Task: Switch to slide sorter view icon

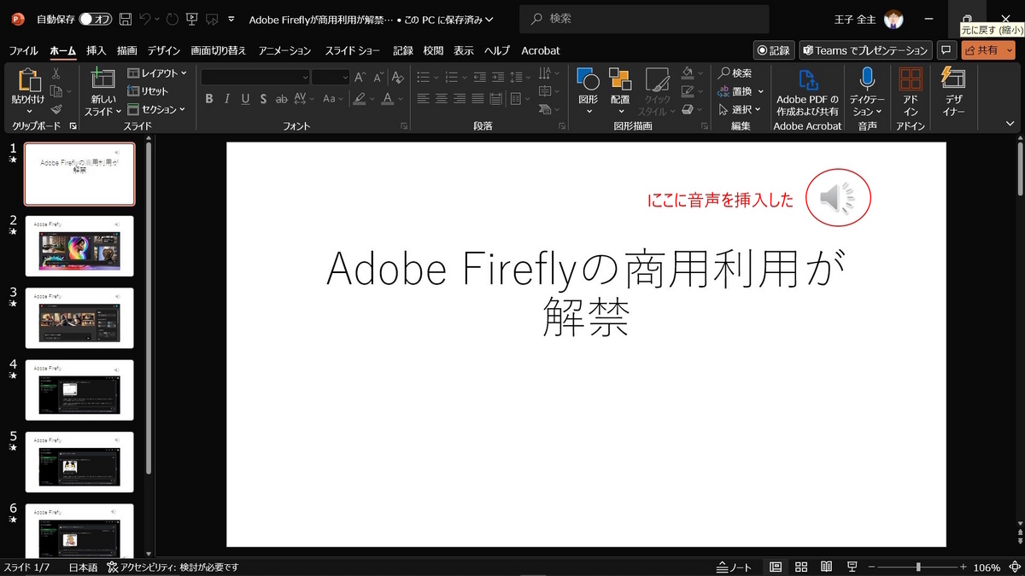Action: tap(801, 567)
